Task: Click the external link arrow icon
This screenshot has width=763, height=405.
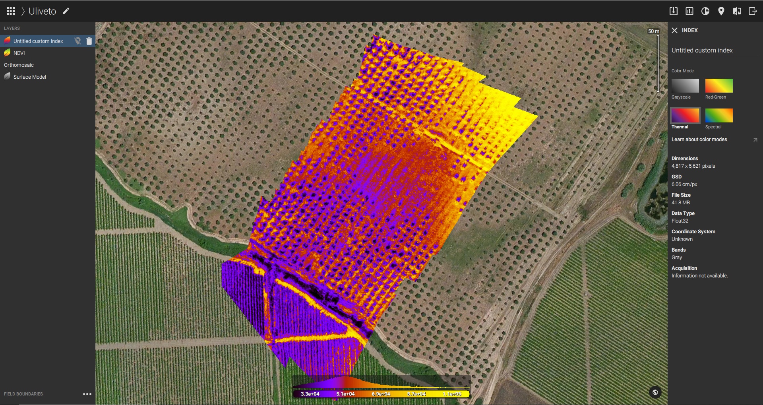Action: 755,140
